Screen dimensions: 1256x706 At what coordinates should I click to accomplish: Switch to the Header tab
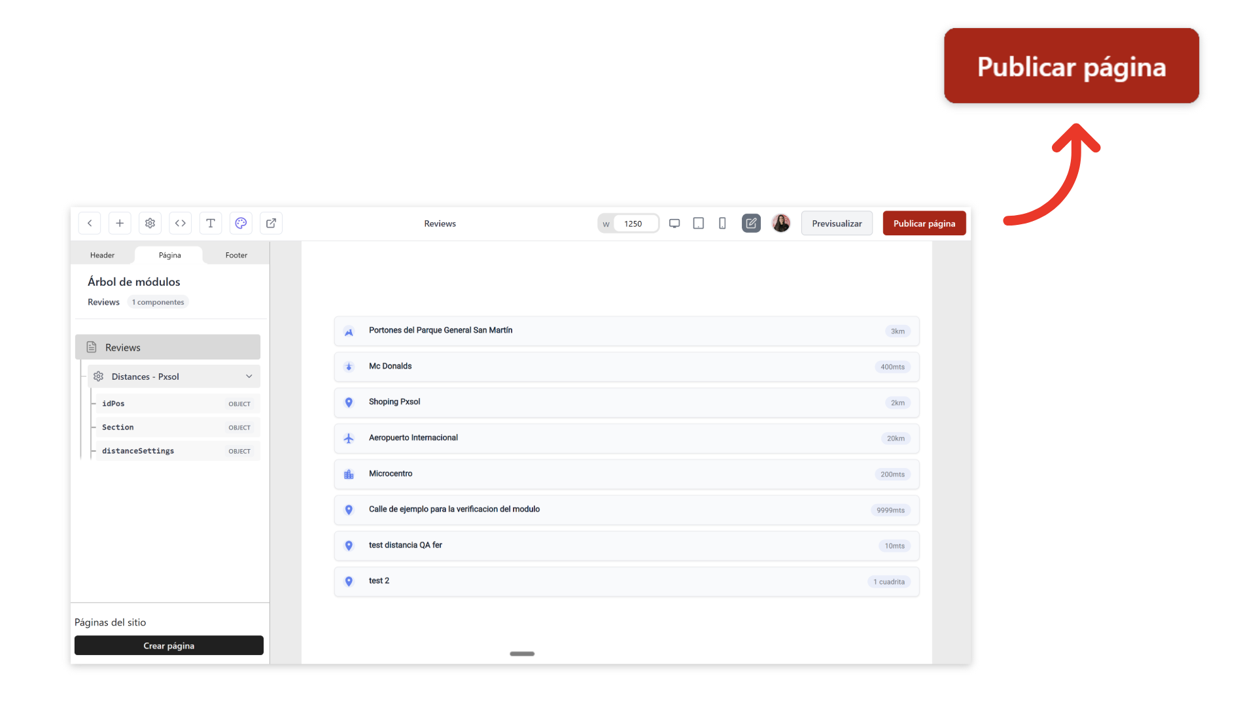point(102,256)
